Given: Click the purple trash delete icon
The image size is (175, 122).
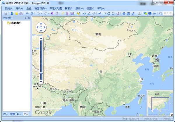Looking at the screenshot, I should (52, 13).
